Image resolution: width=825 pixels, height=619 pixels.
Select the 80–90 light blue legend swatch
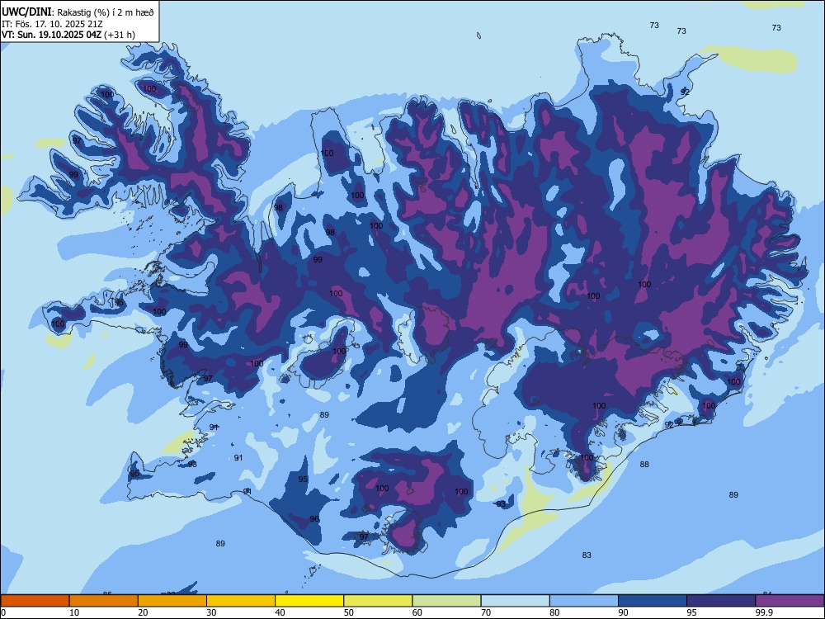584,601
